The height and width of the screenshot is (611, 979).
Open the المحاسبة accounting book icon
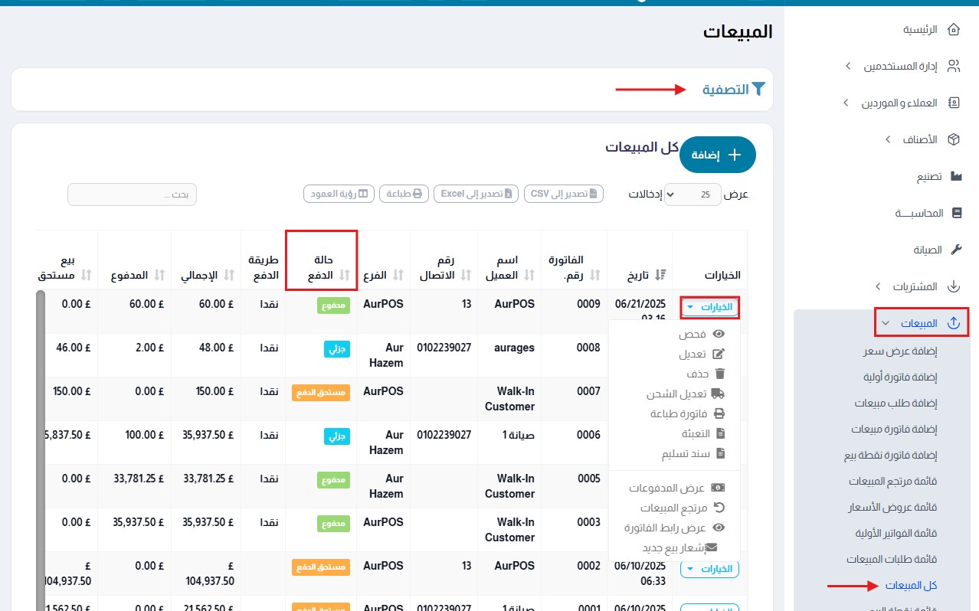pos(956,213)
